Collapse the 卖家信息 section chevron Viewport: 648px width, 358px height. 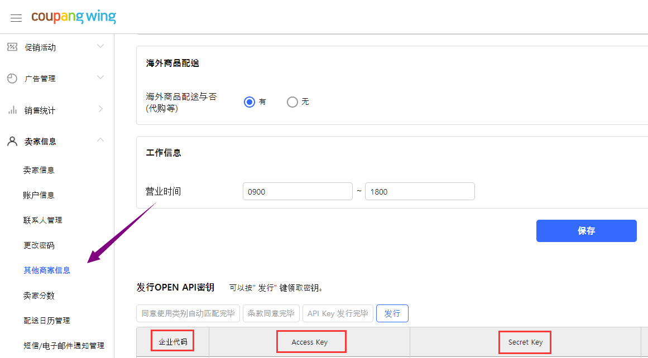[x=100, y=140]
